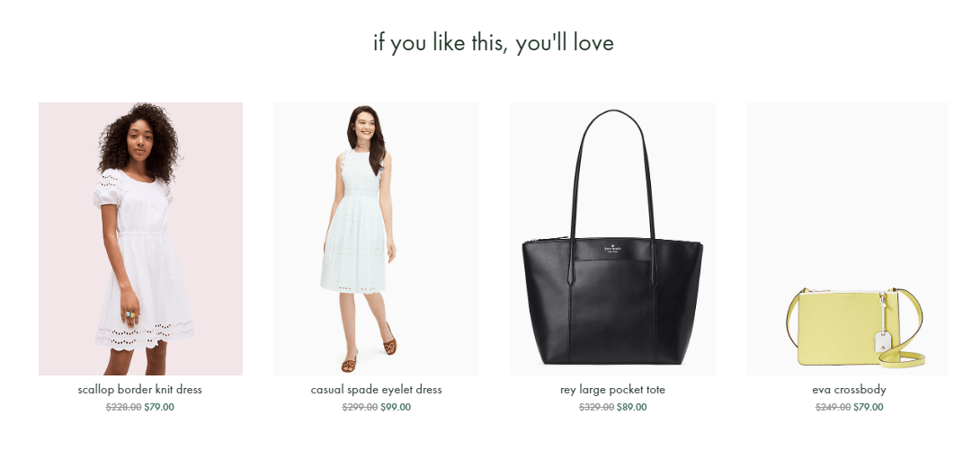Viewport: 972px width, 450px height.
Task: Click the $79.00 sale price under eva crossbody
Action: pyautogui.click(x=869, y=407)
